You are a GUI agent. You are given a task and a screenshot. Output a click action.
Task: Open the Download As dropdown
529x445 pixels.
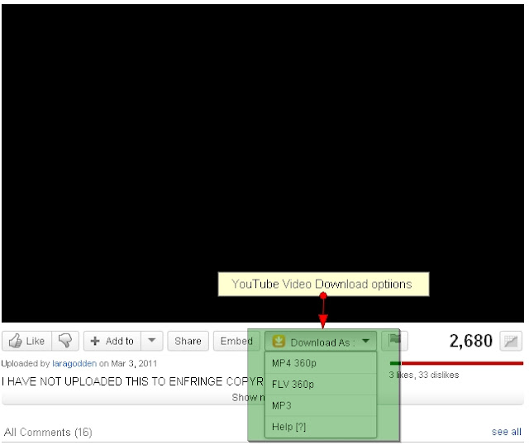321,342
